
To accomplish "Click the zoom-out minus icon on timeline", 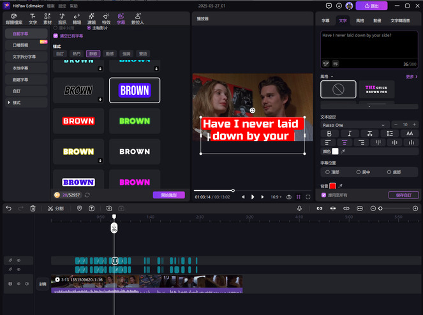I will coord(373,209).
